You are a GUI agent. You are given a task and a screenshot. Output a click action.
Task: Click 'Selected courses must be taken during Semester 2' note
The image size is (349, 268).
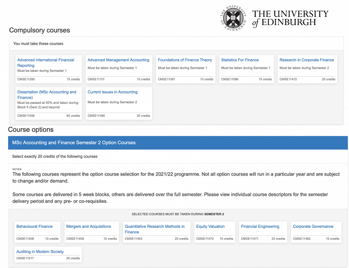[178, 214]
